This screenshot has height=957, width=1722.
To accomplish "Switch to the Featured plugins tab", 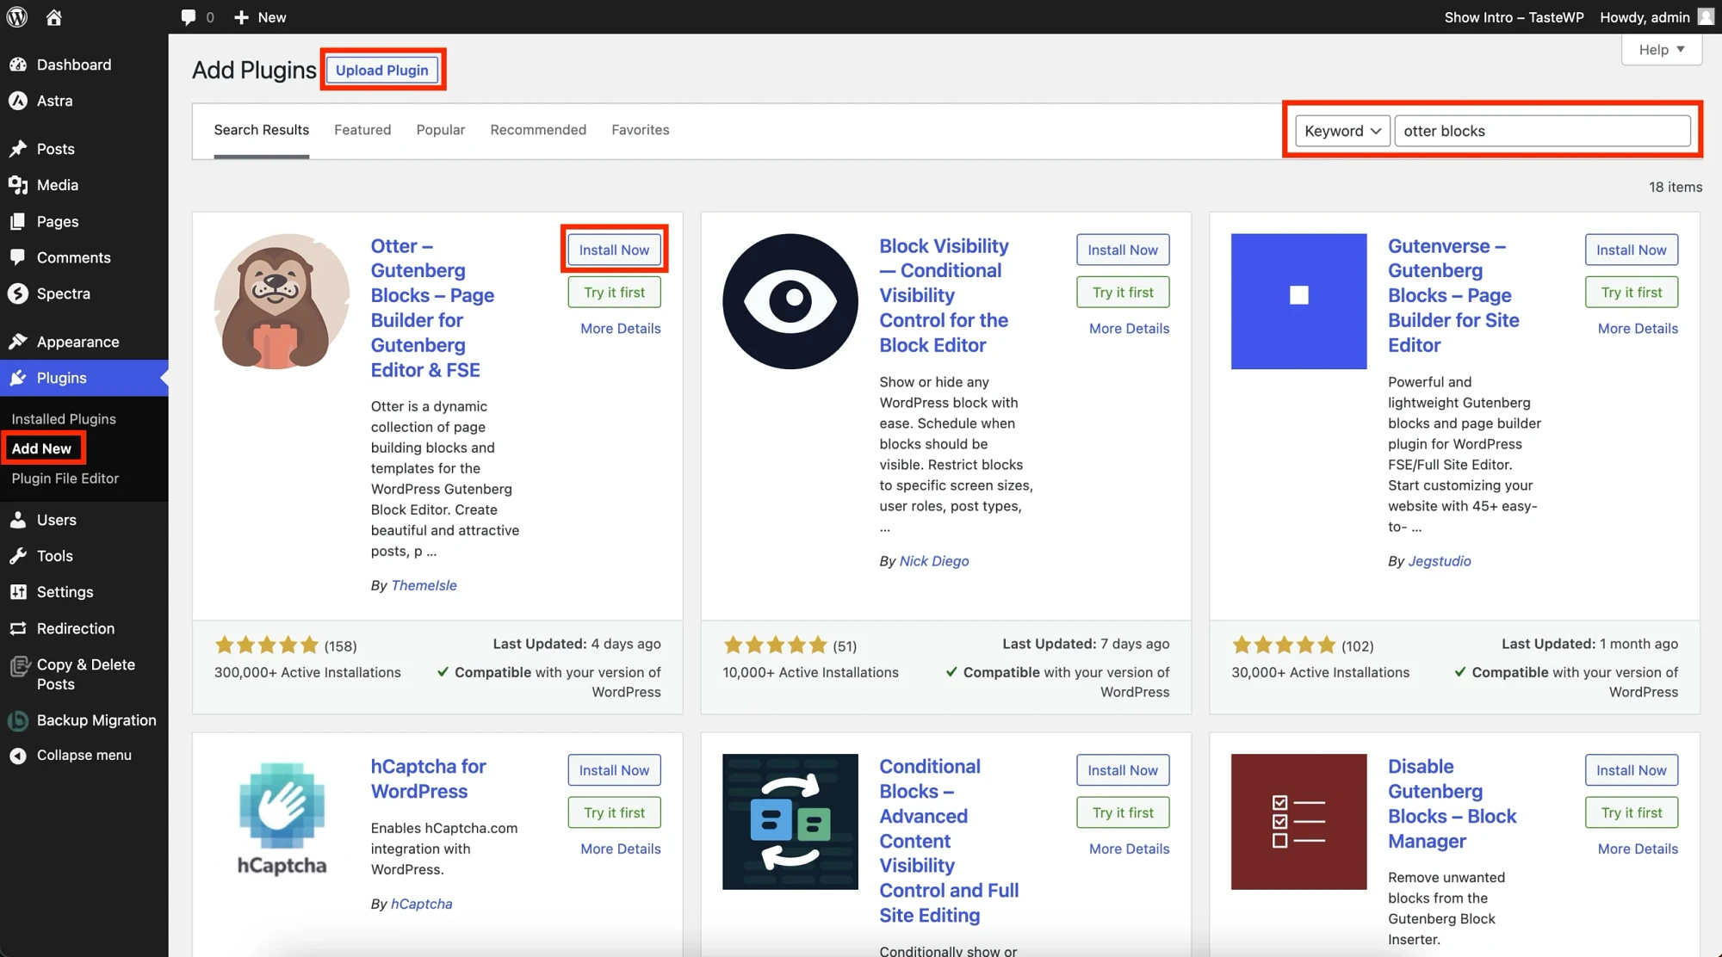I will tap(362, 128).
